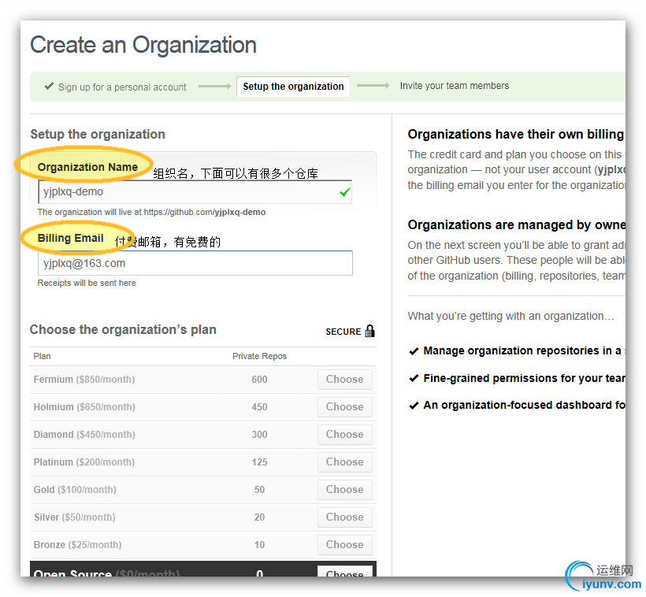Choose the Fermium $850/month plan
This screenshot has width=646, height=597.
[345, 380]
